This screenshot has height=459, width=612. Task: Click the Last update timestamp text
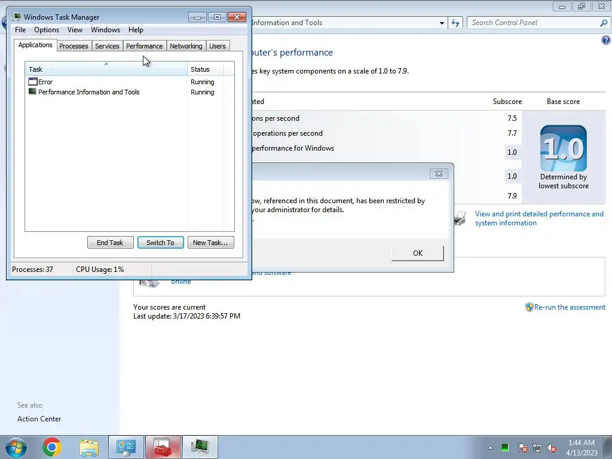pyautogui.click(x=186, y=316)
